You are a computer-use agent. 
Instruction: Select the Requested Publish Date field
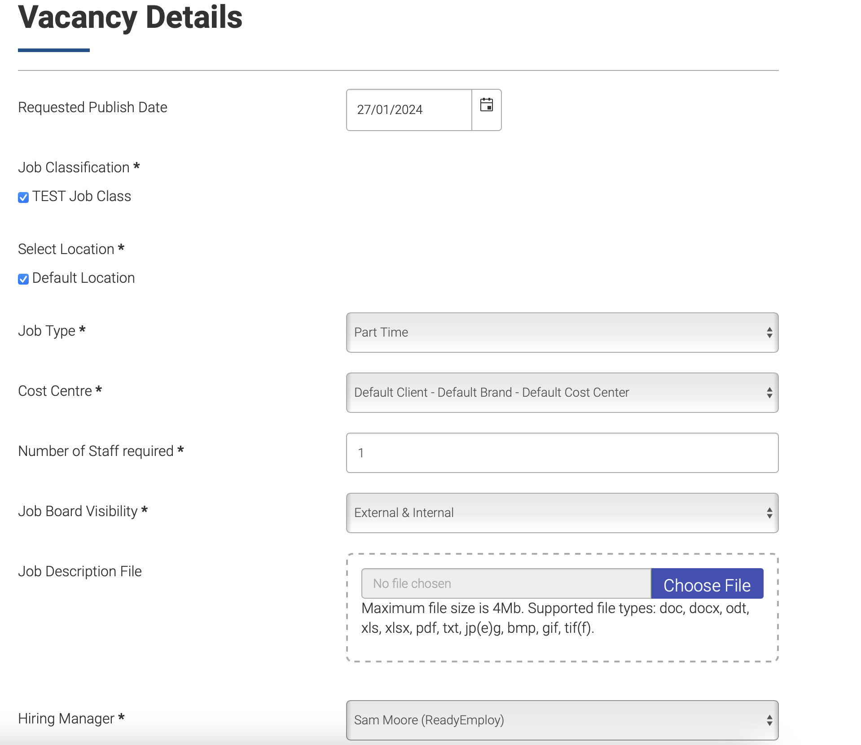tap(409, 109)
